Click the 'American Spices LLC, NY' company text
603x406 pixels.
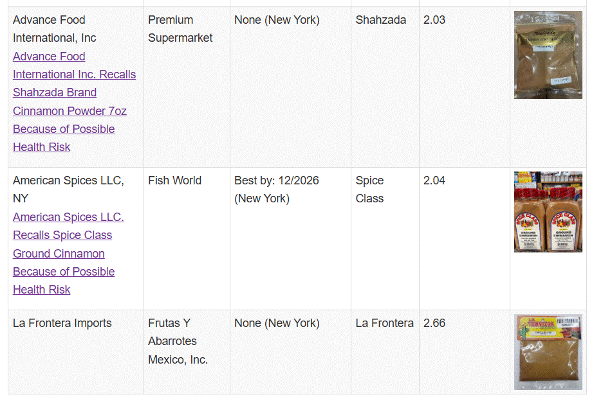(68, 189)
